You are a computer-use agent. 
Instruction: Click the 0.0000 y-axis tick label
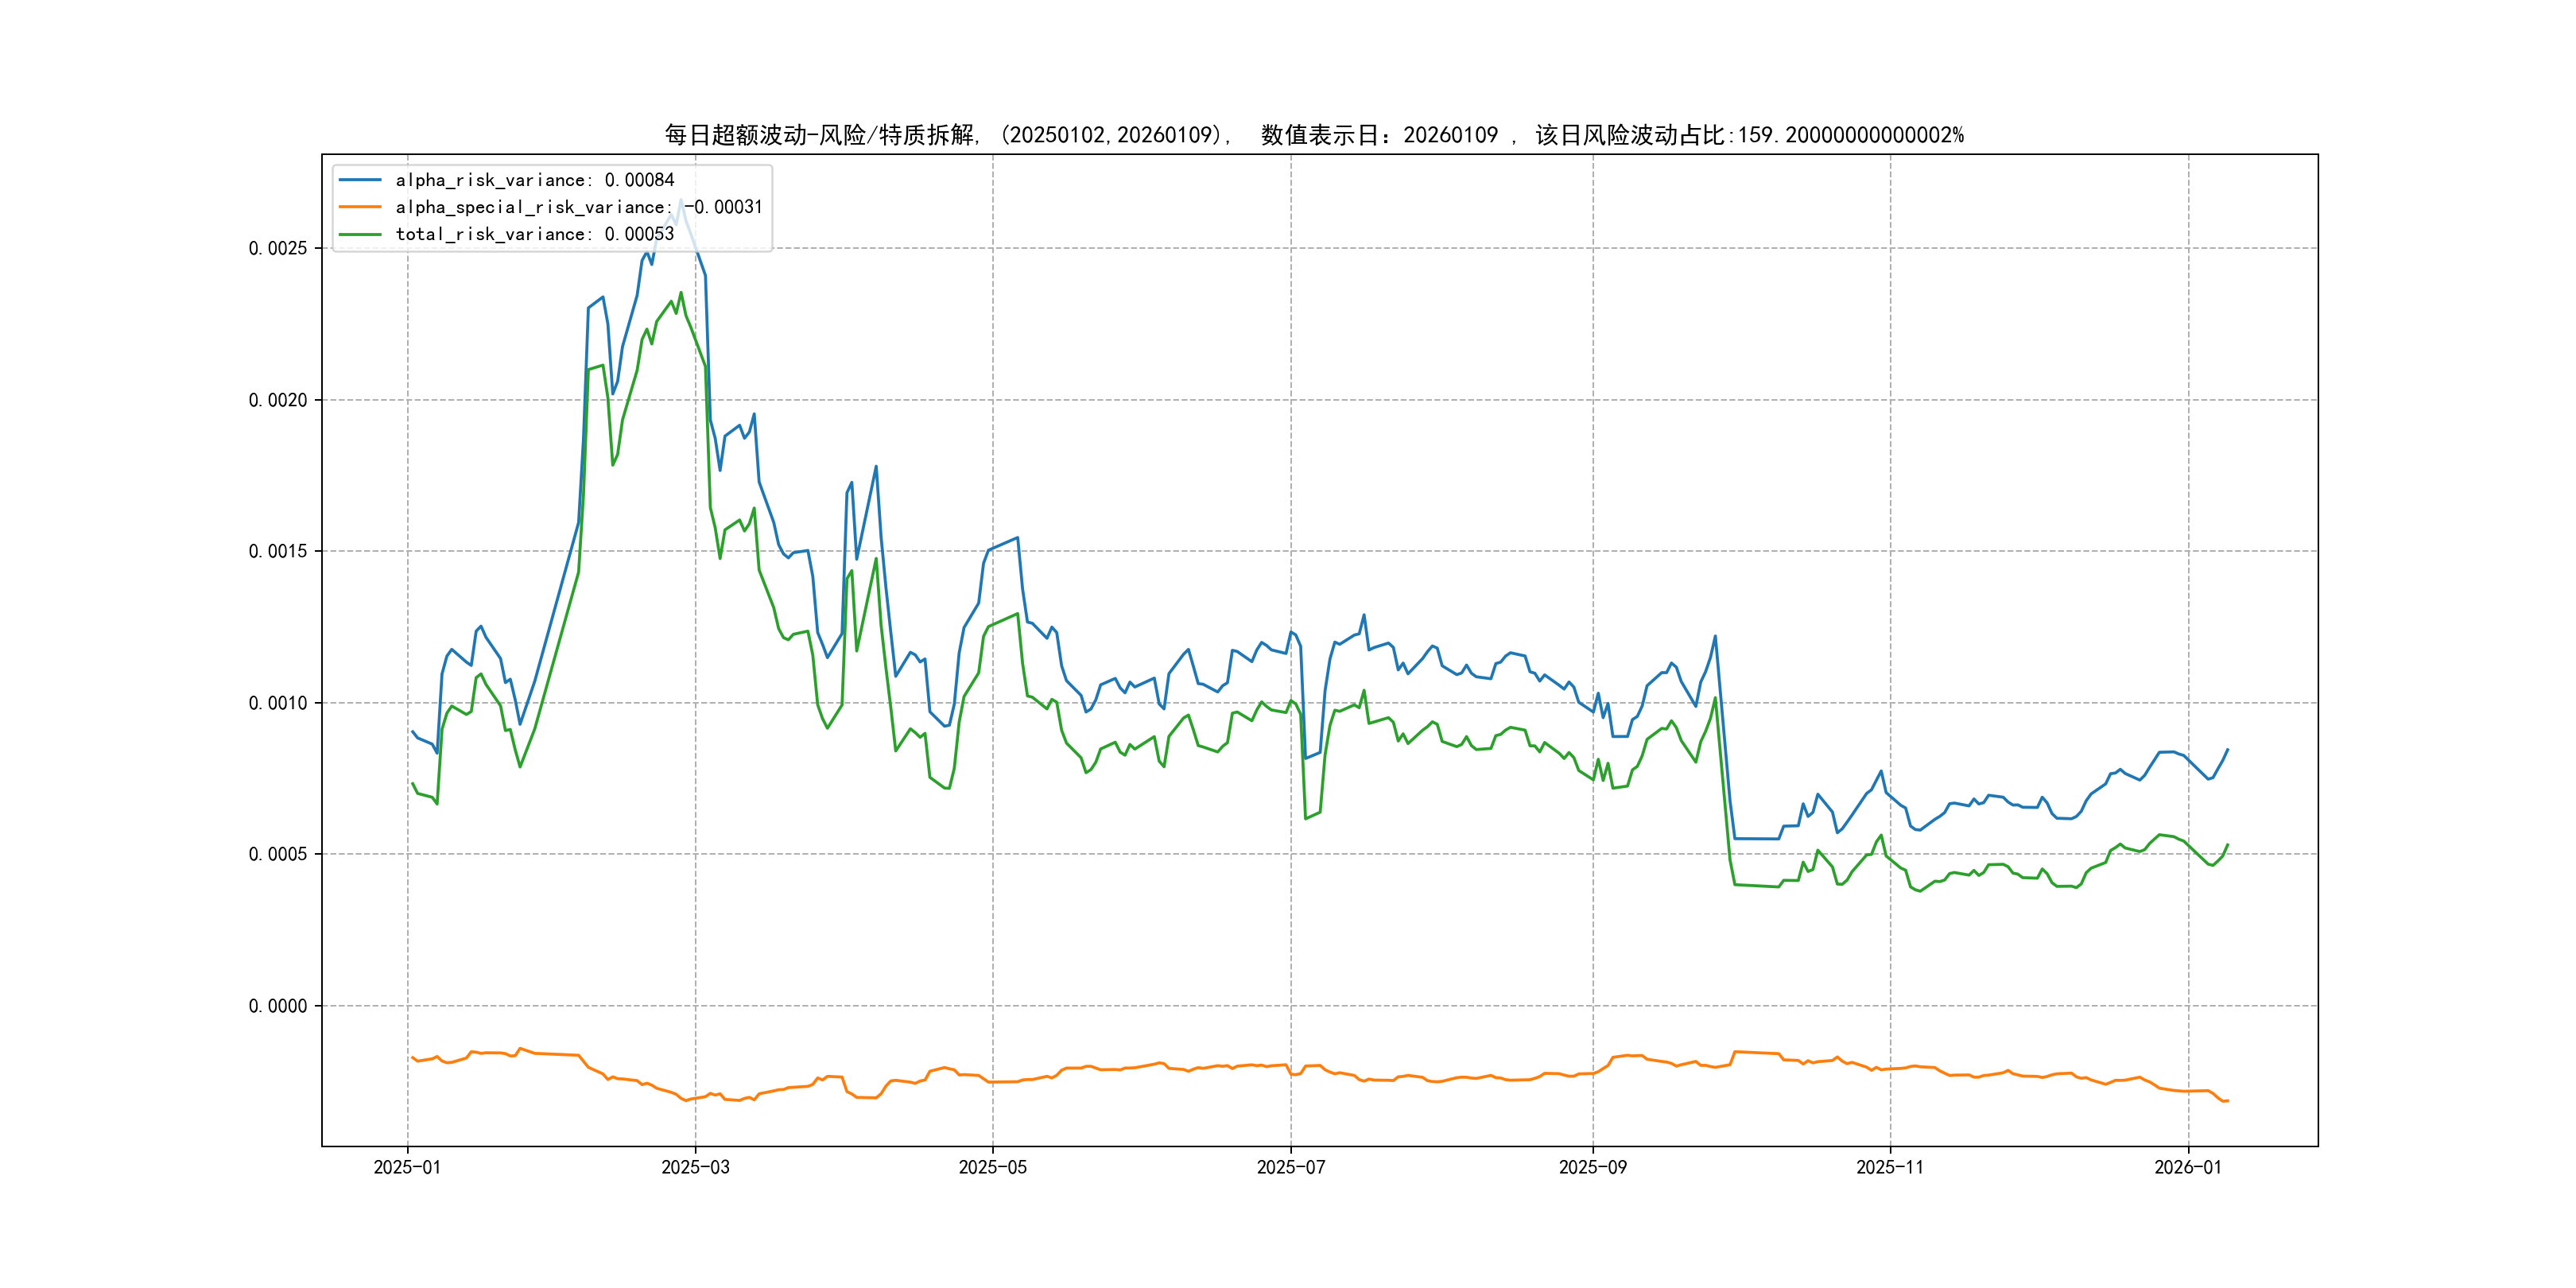[x=278, y=1006]
